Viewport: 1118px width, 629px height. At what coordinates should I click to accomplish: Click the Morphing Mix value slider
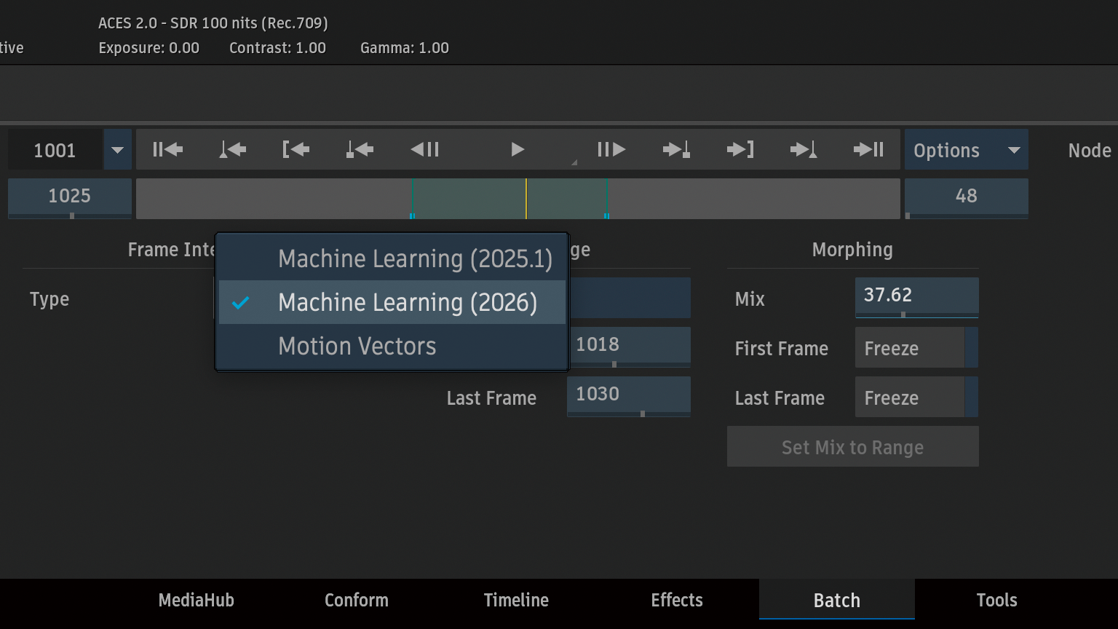(x=916, y=297)
